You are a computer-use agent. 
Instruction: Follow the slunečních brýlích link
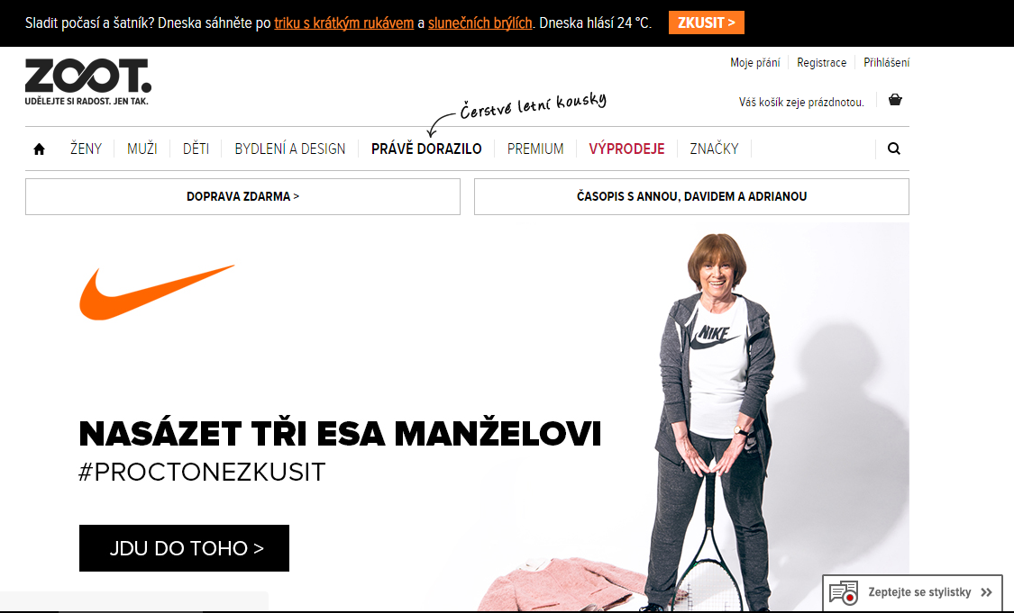coord(480,23)
